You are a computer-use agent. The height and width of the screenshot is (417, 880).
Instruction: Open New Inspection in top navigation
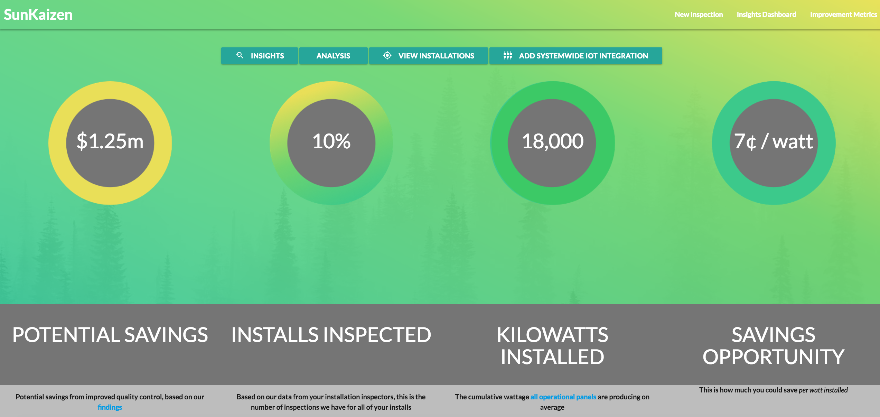coord(699,15)
